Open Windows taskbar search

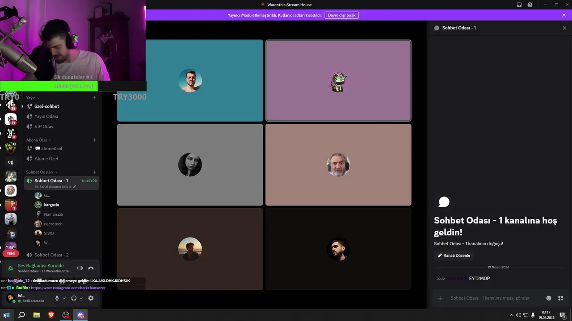coord(21,315)
